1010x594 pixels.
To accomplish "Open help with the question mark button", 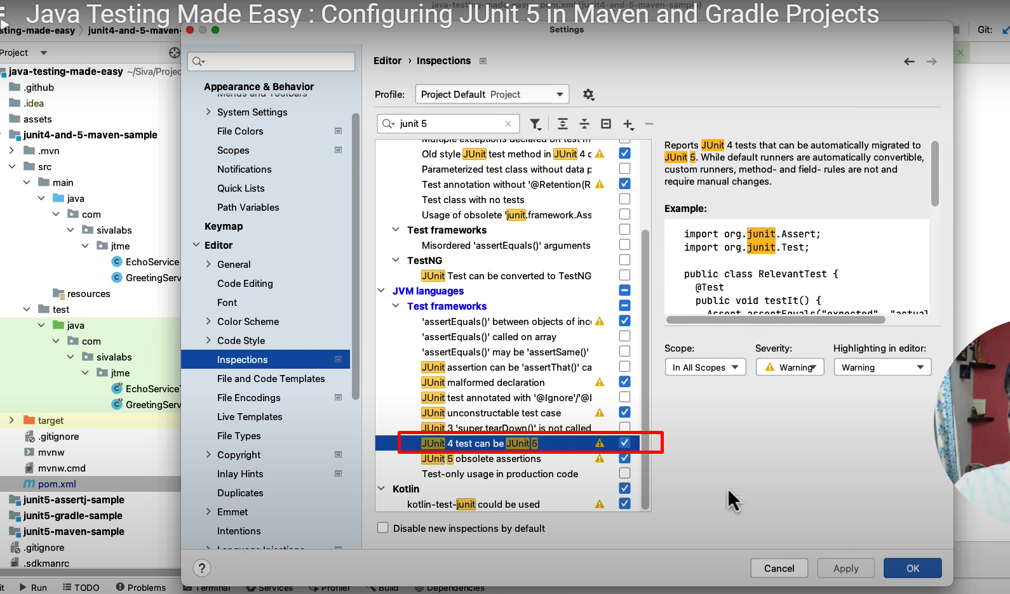I will click(x=202, y=568).
